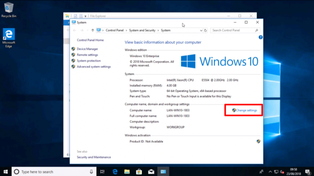Open File Explorer from the taskbar
Screen dimensions: 314x176
pos(127,172)
